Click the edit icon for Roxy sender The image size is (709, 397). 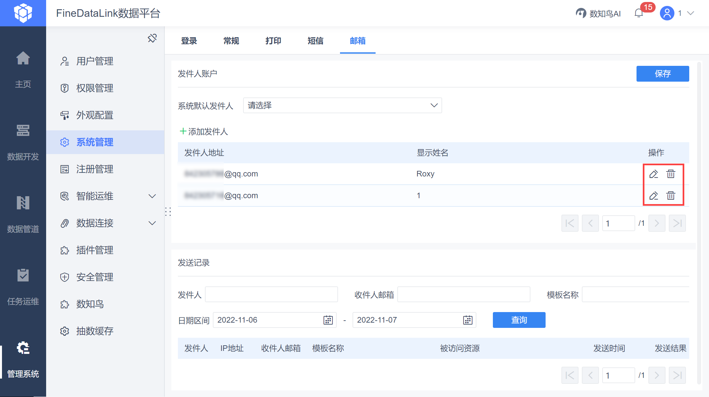(654, 174)
